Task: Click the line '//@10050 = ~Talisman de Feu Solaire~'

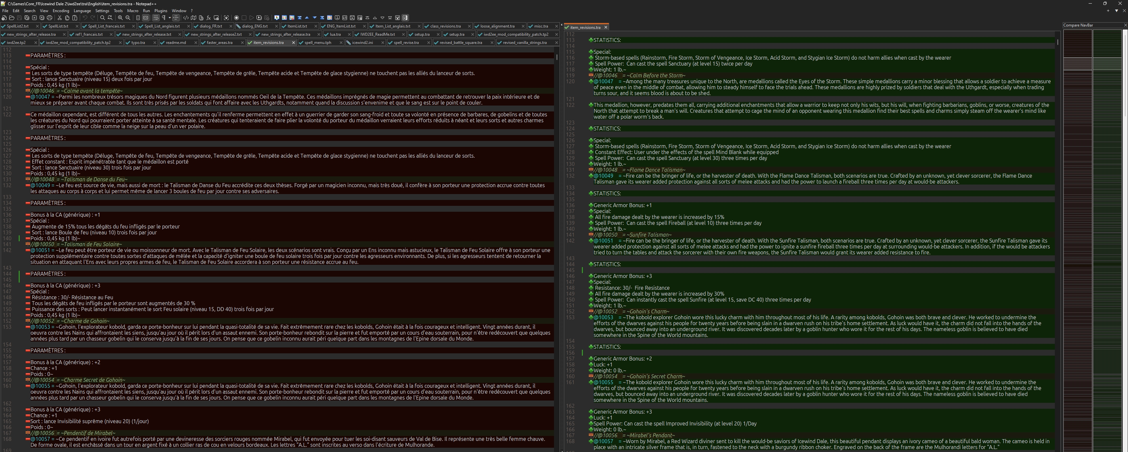Action: 76,244
